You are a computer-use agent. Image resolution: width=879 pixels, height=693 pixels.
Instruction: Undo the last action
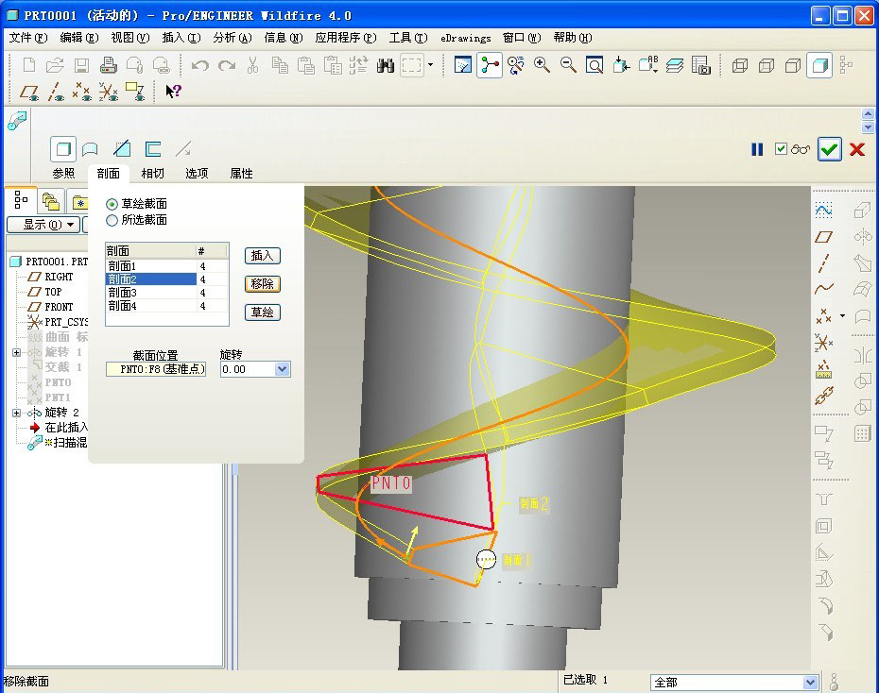pyautogui.click(x=199, y=65)
